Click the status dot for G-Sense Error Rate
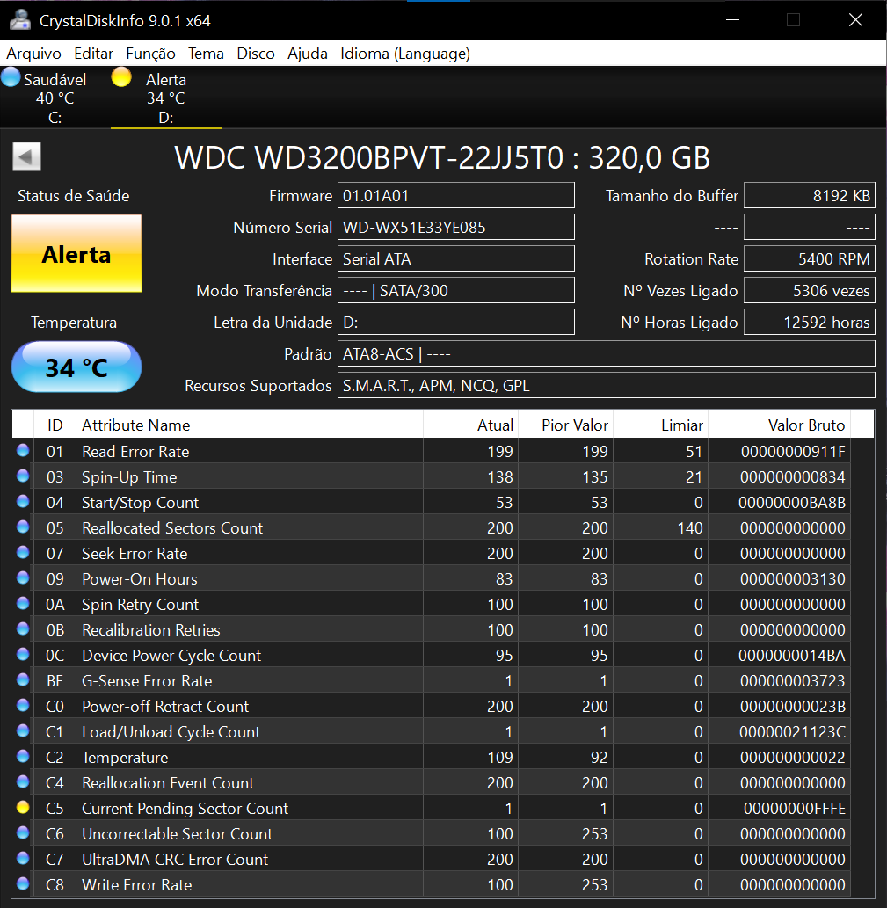Image resolution: width=887 pixels, height=908 pixels. pyautogui.click(x=23, y=679)
